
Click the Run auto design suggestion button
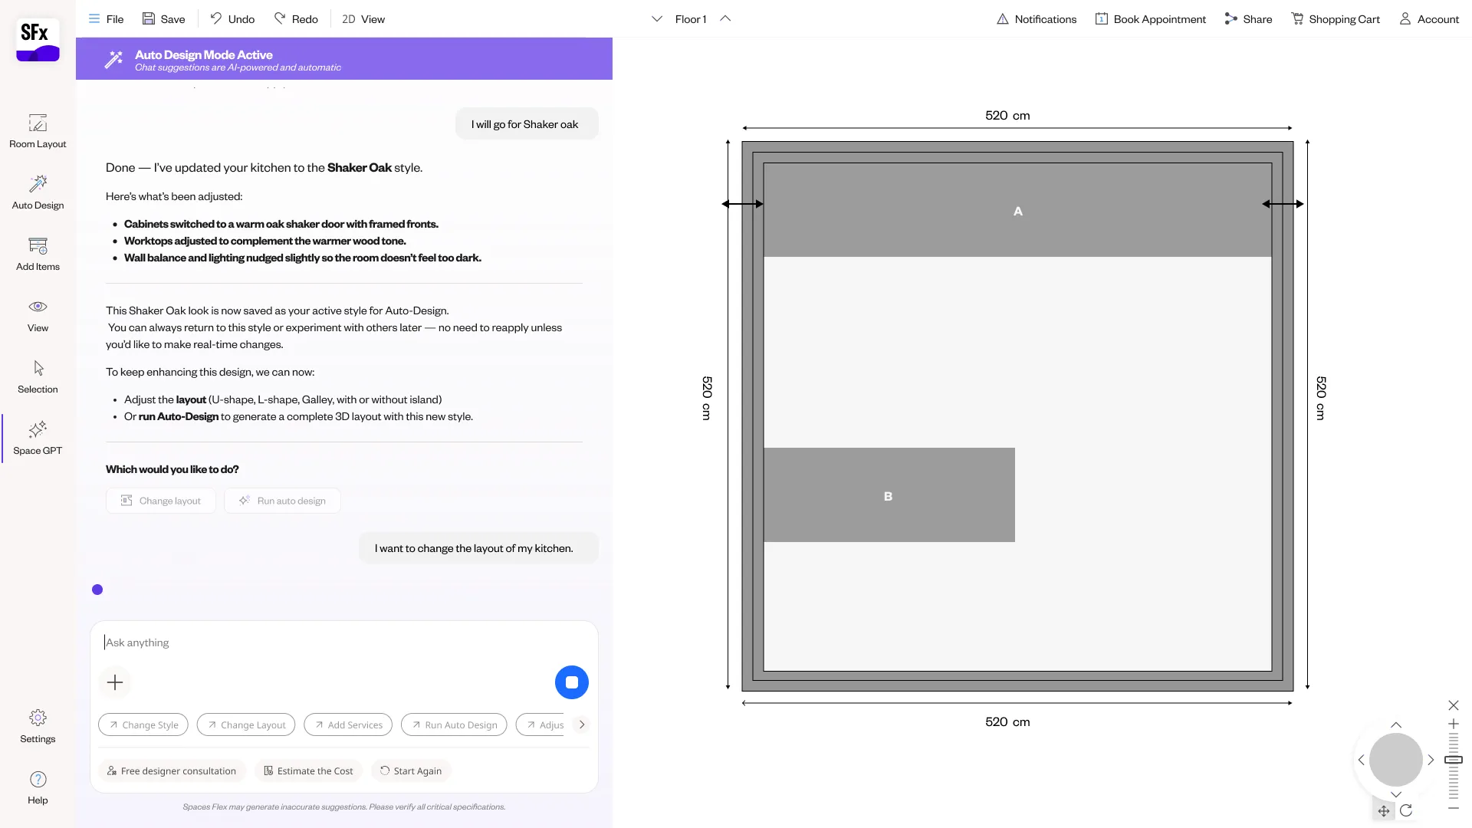point(282,501)
